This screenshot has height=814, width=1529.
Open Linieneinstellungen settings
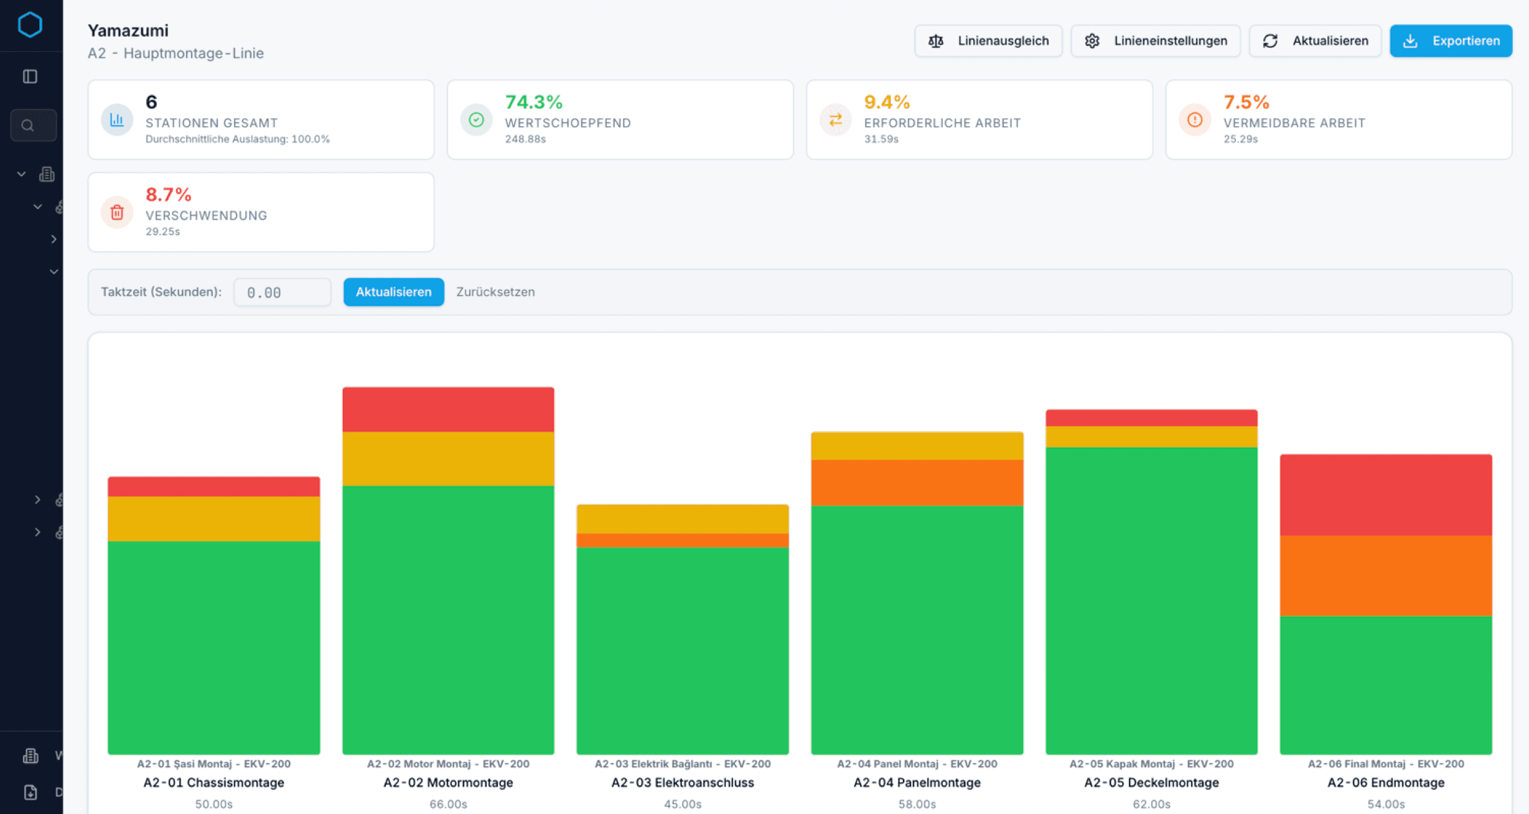click(x=1155, y=41)
